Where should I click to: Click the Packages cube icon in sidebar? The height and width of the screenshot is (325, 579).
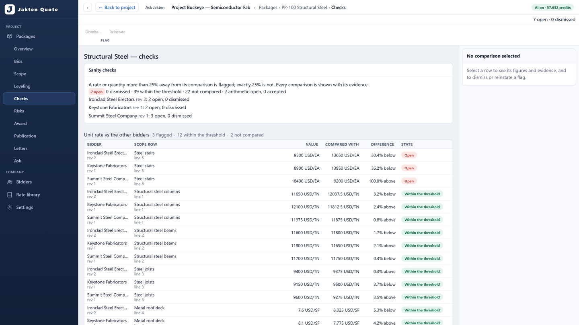coord(10,36)
